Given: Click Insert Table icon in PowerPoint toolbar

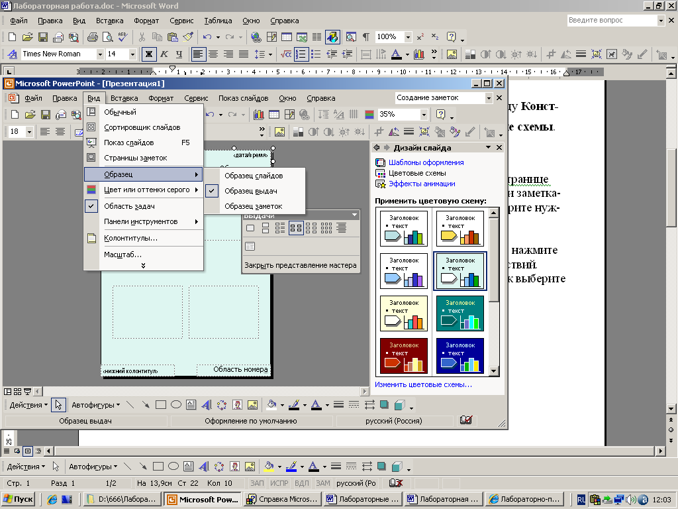Looking at the screenshot, I should pyautogui.click(x=273, y=115).
